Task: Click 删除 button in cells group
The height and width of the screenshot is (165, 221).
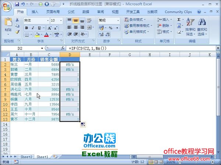Action: (165, 26)
